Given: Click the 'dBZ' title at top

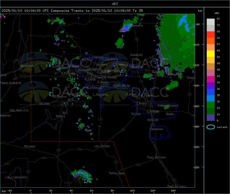Looking at the screenshot, I should point(115,4).
